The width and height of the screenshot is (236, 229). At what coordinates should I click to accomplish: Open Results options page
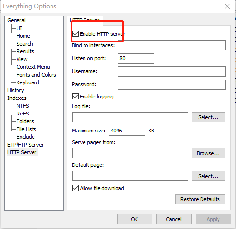click(x=25, y=51)
